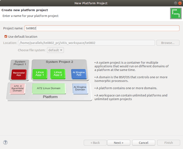Uncheck the Use default location checkbox
The height and width of the screenshot is (149, 183).
coord(6,37)
